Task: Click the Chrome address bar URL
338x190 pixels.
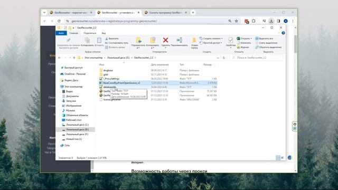Action: 114,21
